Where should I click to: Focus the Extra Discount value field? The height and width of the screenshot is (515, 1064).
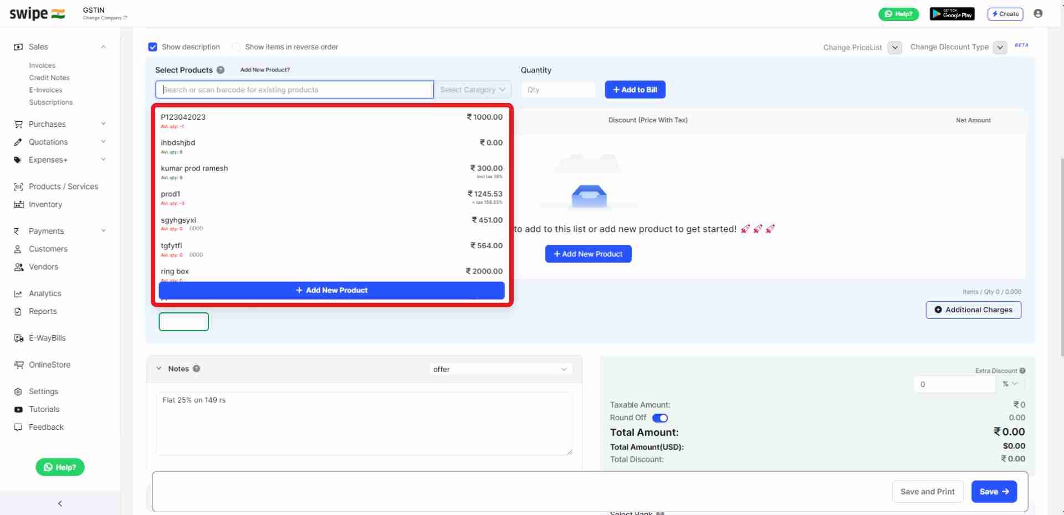(x=955, y=384)
